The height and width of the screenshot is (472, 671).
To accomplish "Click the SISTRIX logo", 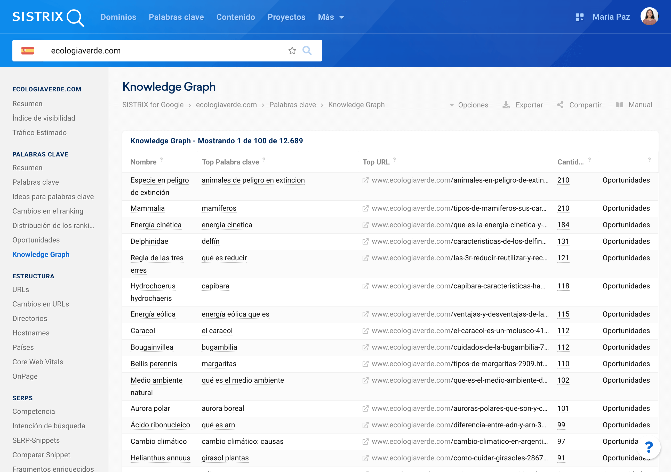I will click(x=48, y=17).
